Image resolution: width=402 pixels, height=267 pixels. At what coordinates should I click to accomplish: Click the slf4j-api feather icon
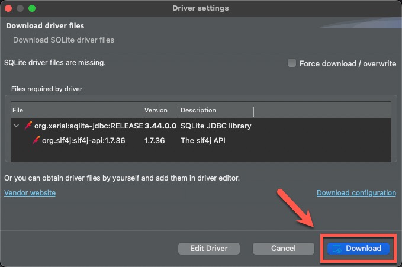click(36, 140)
